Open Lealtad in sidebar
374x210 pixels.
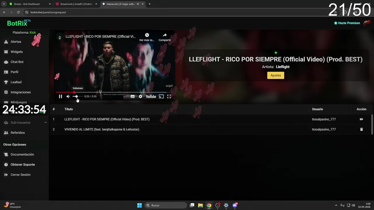[x=16, y=82]
